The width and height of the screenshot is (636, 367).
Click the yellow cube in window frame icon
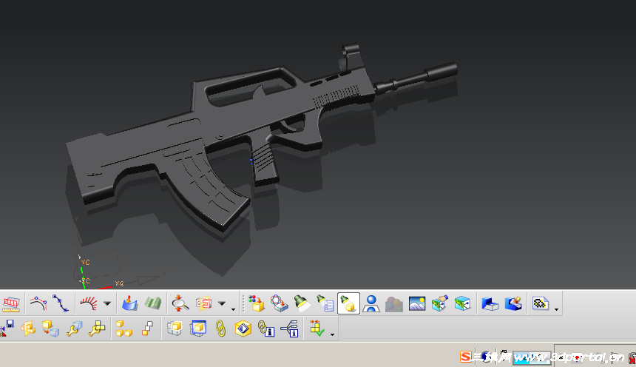coord(198,329)
